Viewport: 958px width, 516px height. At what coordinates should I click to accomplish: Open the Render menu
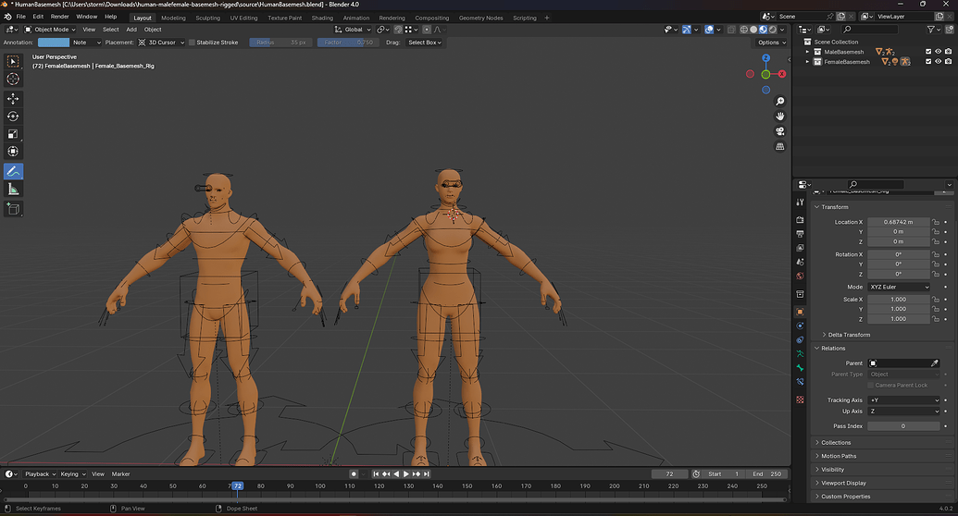pos(59,17)
